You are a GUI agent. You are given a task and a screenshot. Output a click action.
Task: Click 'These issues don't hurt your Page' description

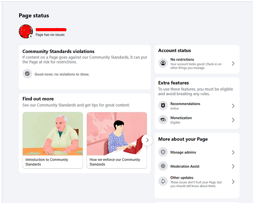pos(196,184)
